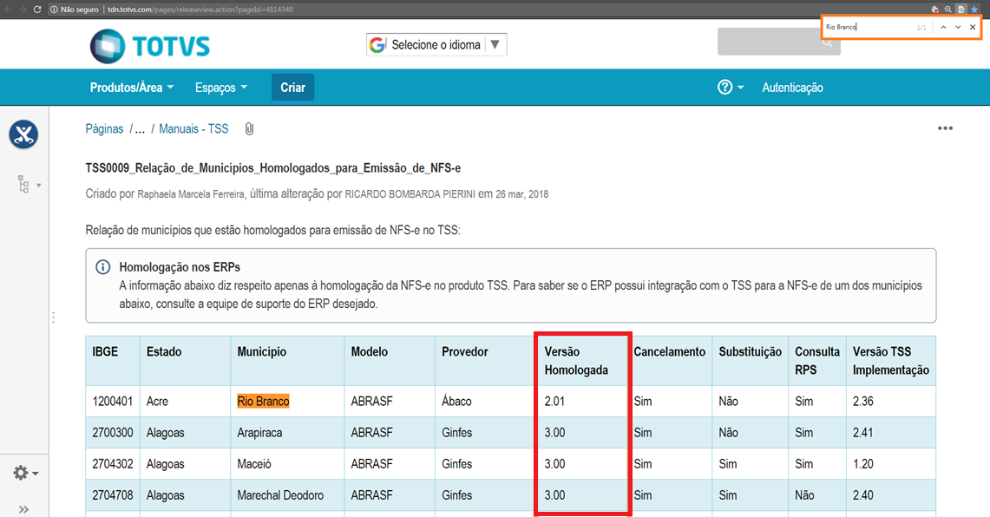The image size is (990, 517).
Task: Reload the page with the browser refresh icon
Action: [37, 10]
